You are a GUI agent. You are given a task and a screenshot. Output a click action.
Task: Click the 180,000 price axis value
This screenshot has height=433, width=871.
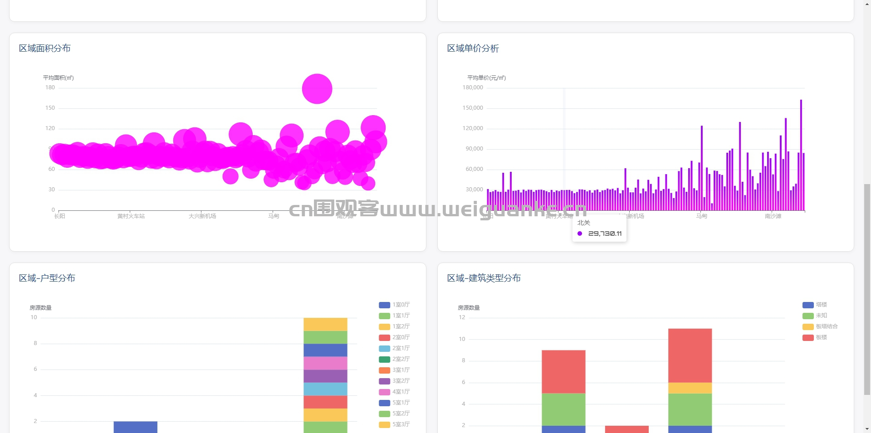pyautogui.click(x=473, y=88)
